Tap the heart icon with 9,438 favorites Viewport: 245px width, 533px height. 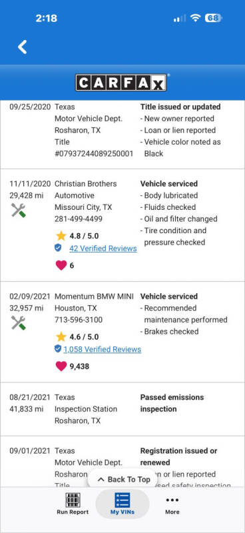coord(61,366)
